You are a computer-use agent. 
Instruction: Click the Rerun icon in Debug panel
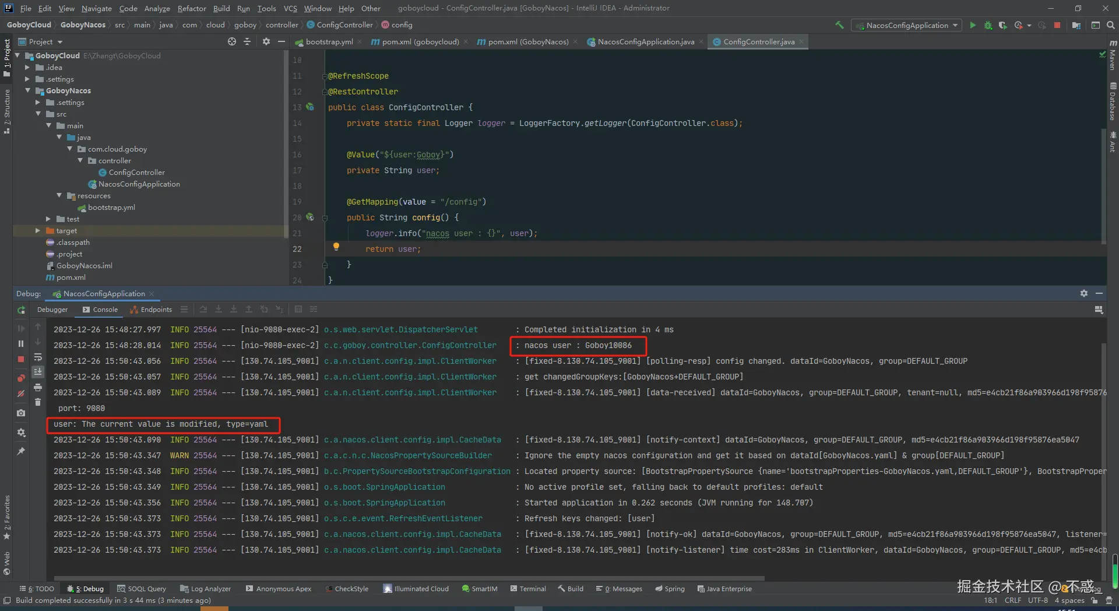[x=21, y=310]
